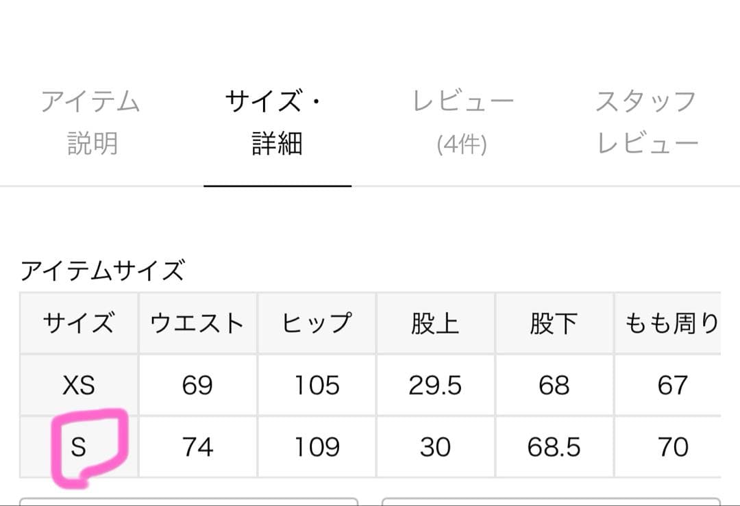Screen dimensions: 740x506
Task: Click the アイテムサイズ heading
Action: [x=102, y=271]
